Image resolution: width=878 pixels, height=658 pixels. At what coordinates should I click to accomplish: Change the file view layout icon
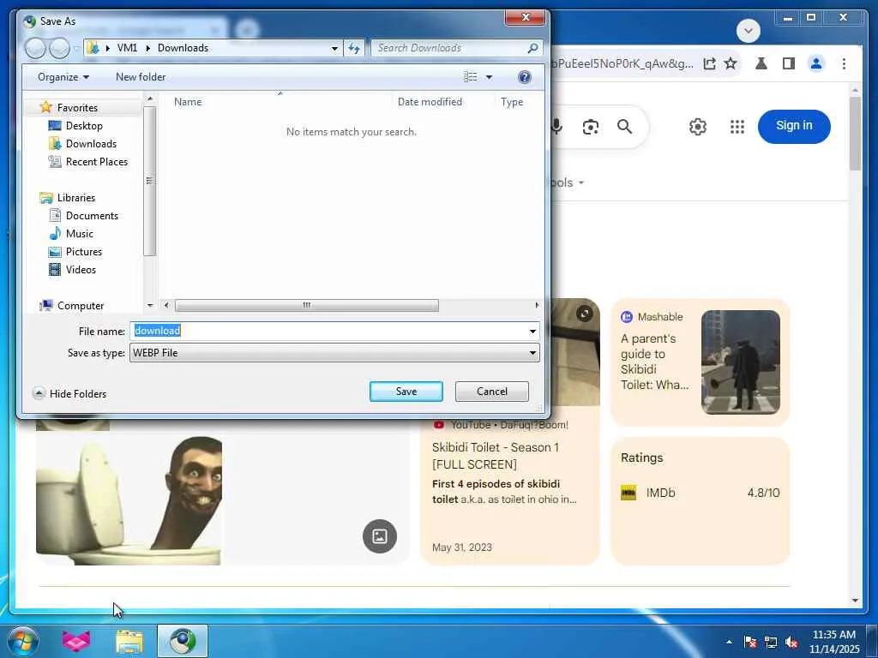tap(471, 77)
